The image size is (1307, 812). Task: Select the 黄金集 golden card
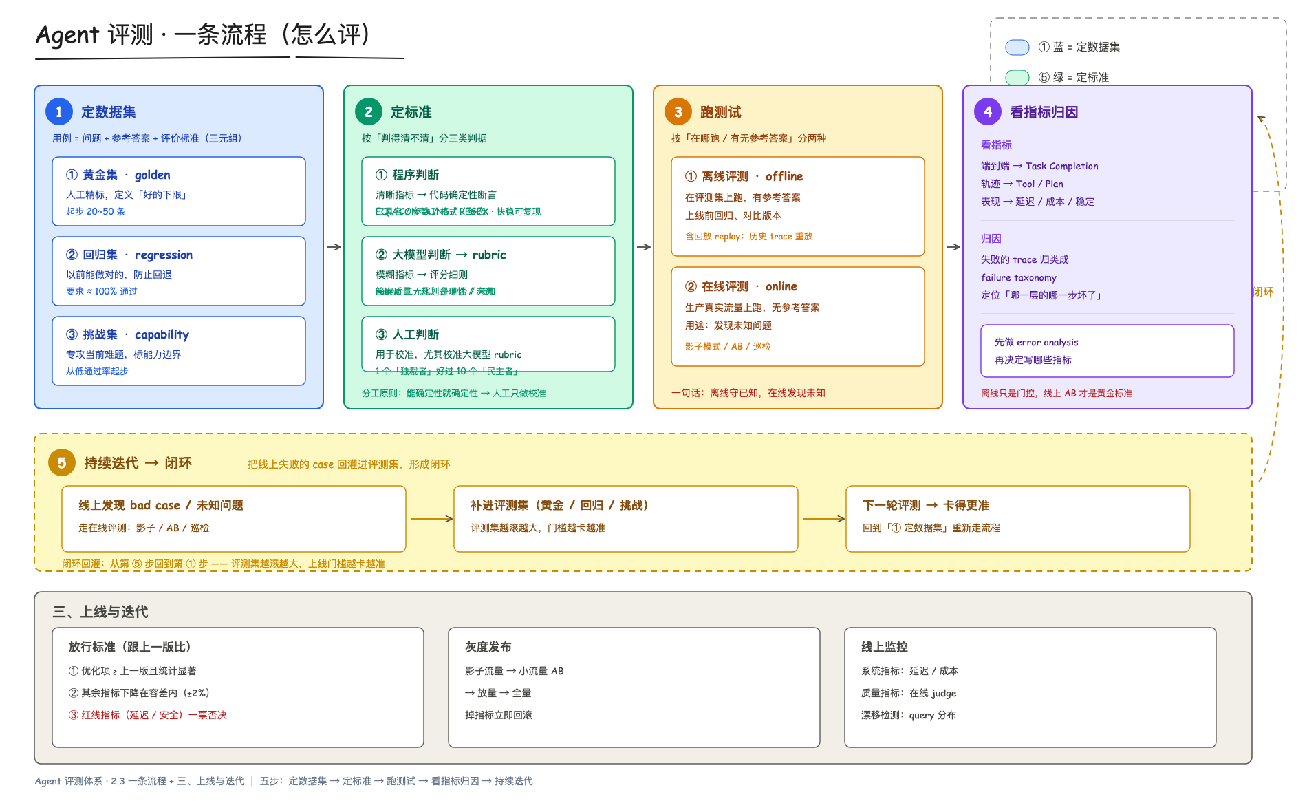(179, 191)
